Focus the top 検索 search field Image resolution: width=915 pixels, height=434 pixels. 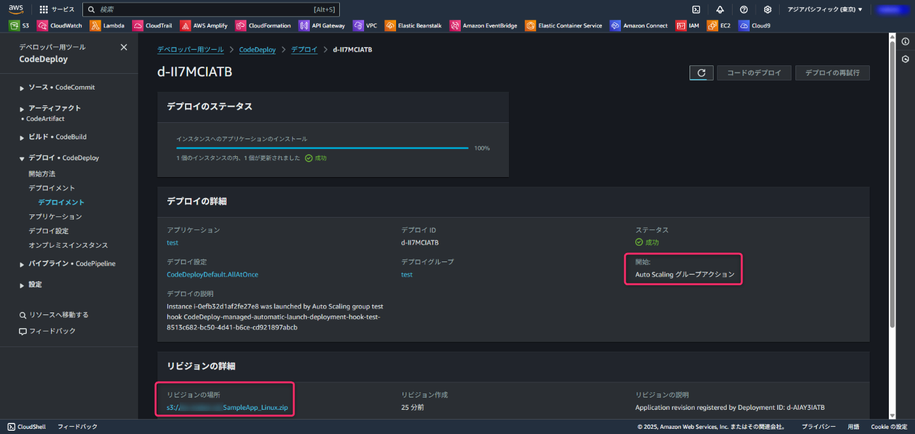[x=211, y=10]
